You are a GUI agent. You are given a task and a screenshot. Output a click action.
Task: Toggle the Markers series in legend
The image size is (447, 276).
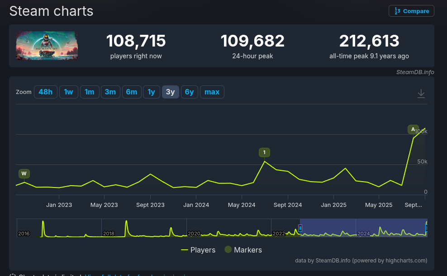(x=243, y=250)
